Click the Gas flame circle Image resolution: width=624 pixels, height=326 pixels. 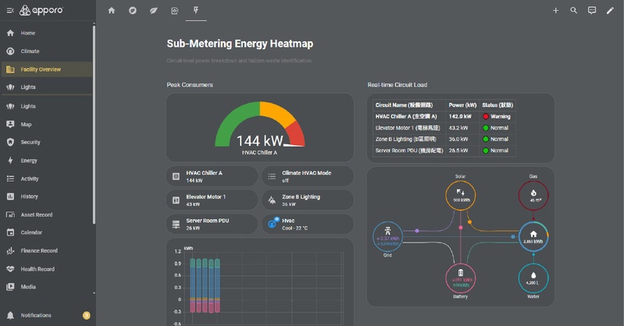pyautogui.click(x=533, y=195)
